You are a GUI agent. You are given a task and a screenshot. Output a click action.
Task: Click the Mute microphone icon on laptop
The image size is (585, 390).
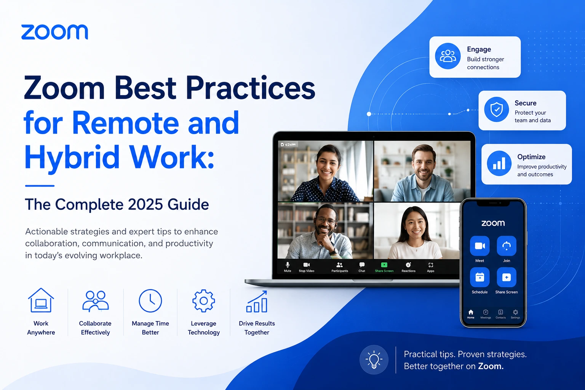tap(288, 265)
